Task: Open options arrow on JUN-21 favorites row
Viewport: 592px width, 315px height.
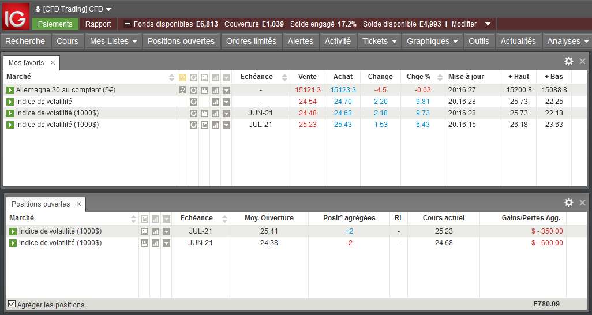Action: point(226,113)
